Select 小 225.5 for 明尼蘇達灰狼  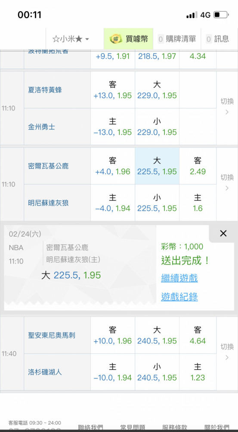pyautogui.click(x=157, y=203)
